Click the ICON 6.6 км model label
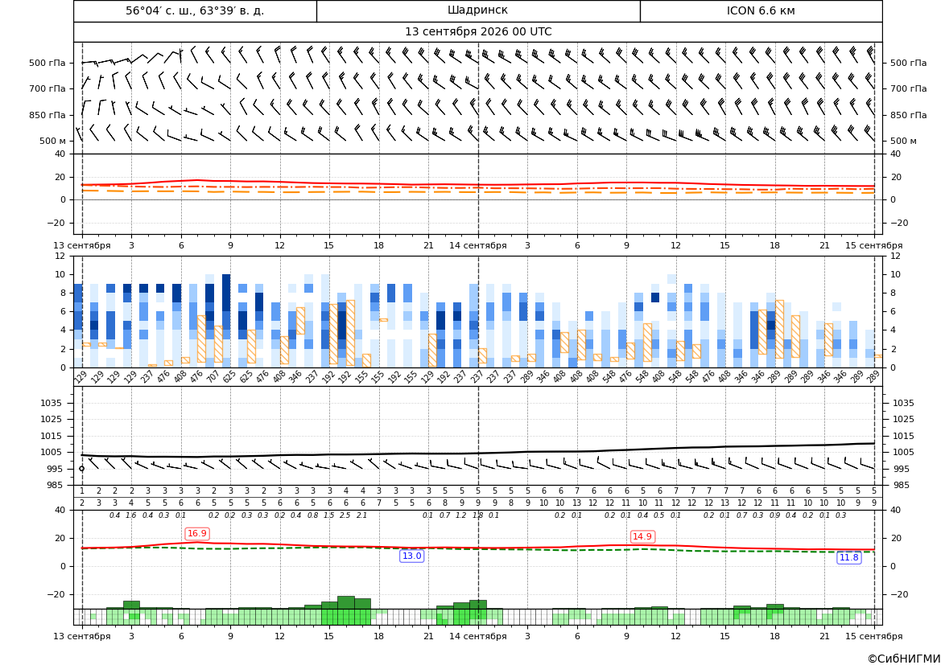 (761, 10)
